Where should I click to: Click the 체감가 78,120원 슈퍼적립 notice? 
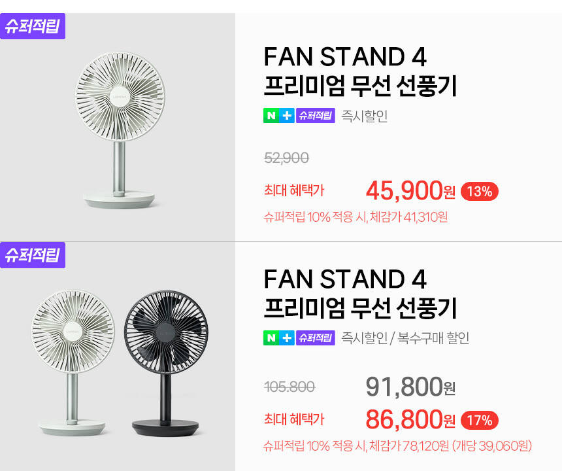pyautogui.click(x=397, y=446)
